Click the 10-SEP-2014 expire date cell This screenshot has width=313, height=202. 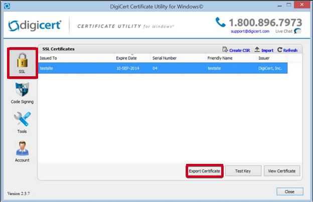pos(128,68)
